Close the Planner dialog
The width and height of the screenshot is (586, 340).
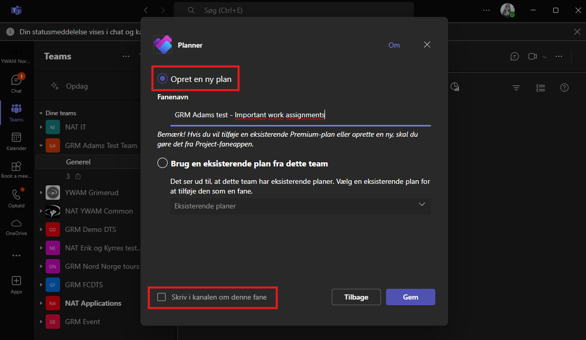coord(427,45)
